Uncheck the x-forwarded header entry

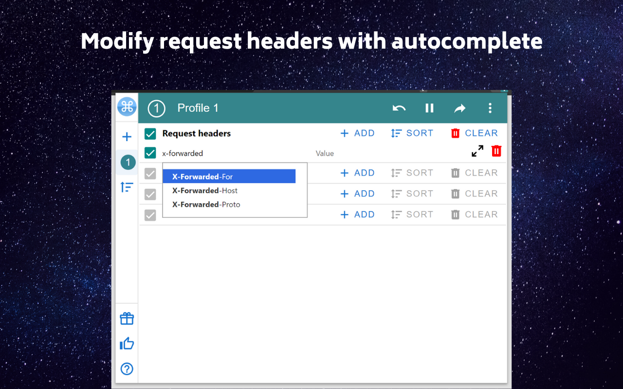[150, 153]
